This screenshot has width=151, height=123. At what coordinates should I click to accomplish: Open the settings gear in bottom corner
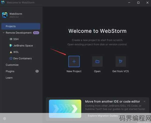click(5, 118)
